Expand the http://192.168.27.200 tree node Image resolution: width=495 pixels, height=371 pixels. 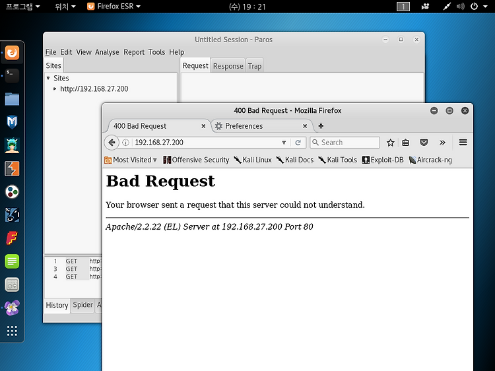coord(55,88)
